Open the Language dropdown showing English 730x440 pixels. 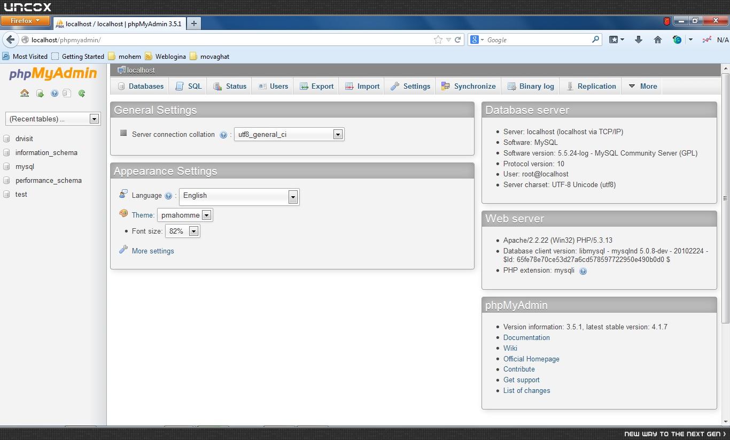pos(239,197)
